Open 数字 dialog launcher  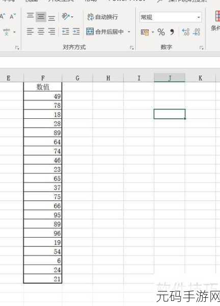201,47
